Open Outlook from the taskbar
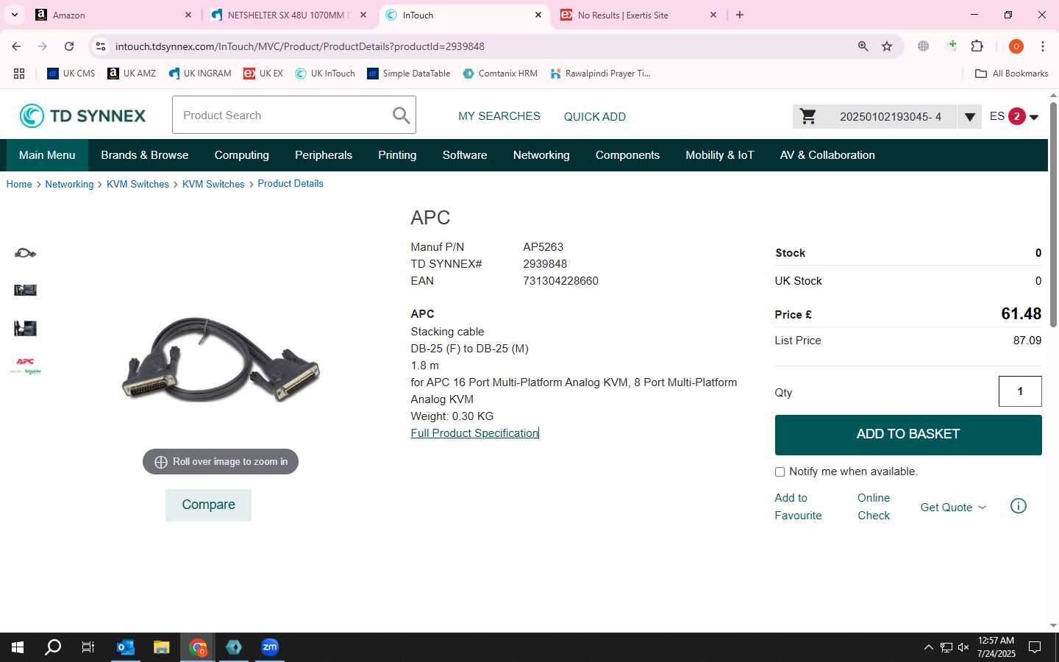1059x662 pixels. coord(126,647)
